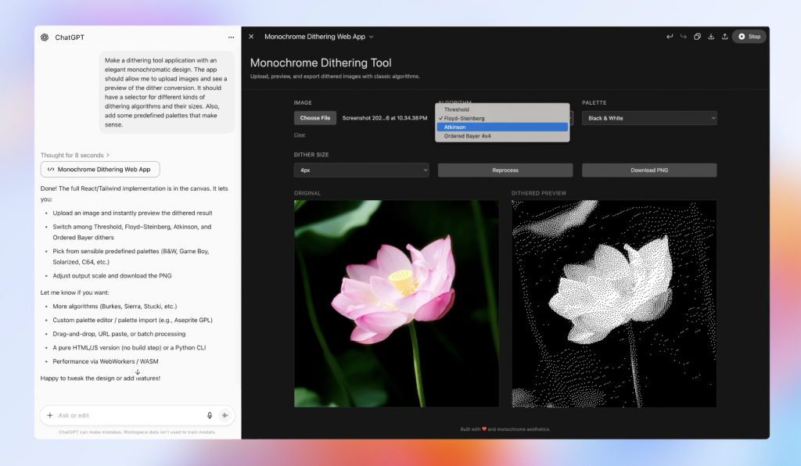The width and height of the screenshot is (801, 466).
Task: Click the copy icon in canvas header
Action: (697, 37)
